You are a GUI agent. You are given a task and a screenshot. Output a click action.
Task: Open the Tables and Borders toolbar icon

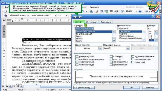coord(96,11)
